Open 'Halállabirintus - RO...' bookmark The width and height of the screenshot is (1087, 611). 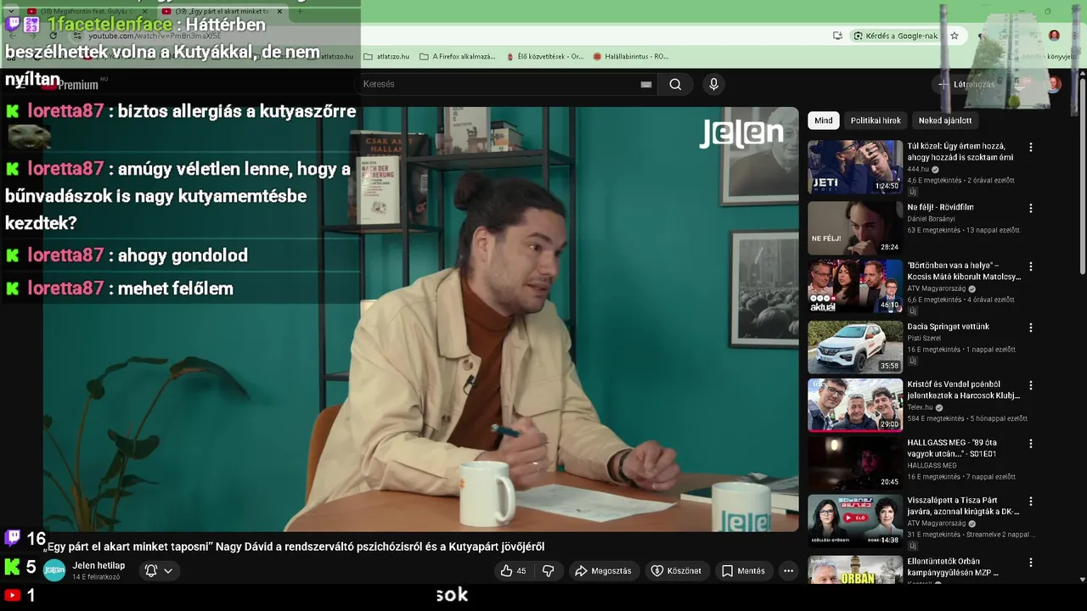[x=631, y=57]
